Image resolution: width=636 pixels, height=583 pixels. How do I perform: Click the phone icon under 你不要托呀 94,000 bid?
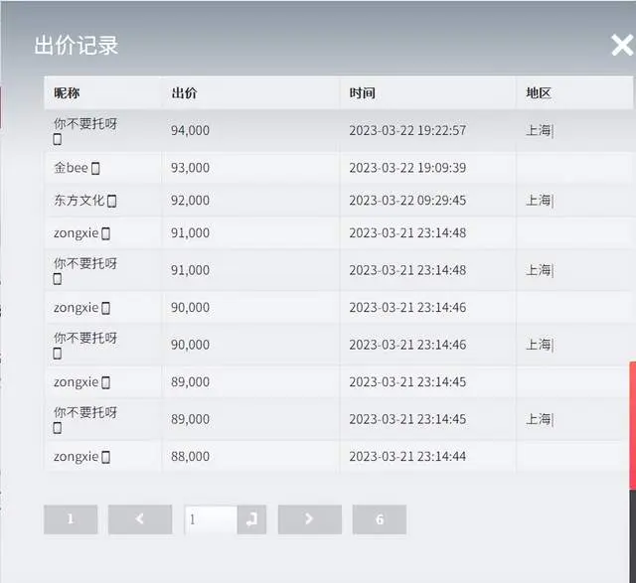(x=58, y=140)
